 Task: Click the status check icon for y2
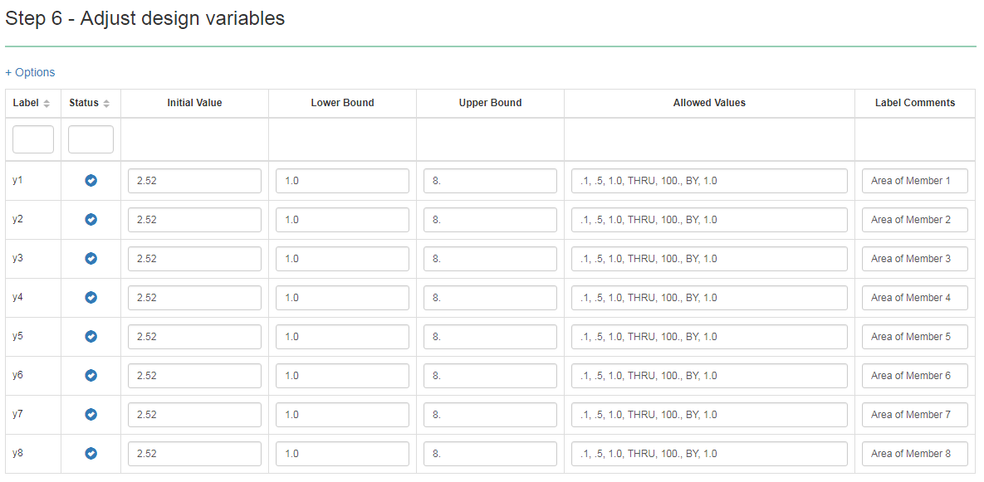91,220
